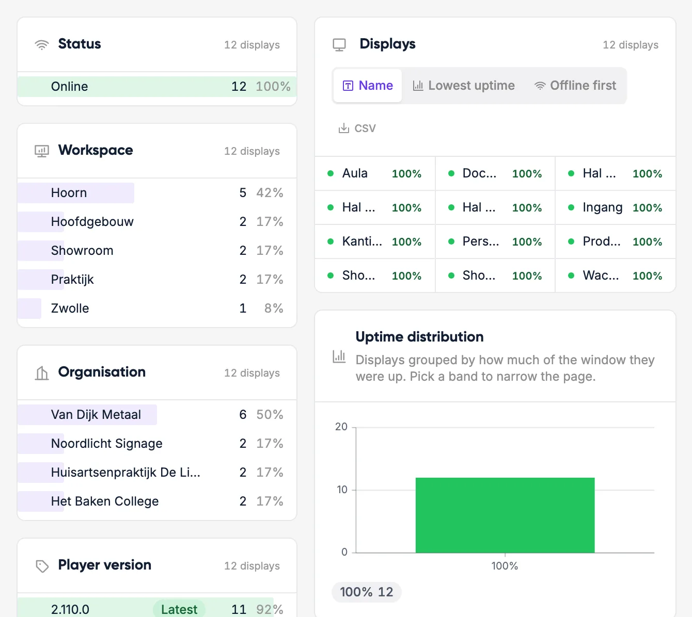The height and width of the screenshot is (617, 692).
Task: Open the Kanti... display cell
Action: [x=375, y=241]
